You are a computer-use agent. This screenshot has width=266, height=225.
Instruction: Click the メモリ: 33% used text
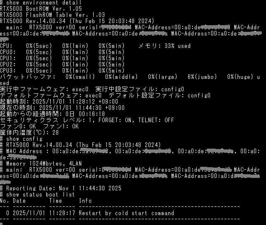(x=165, y=46)
